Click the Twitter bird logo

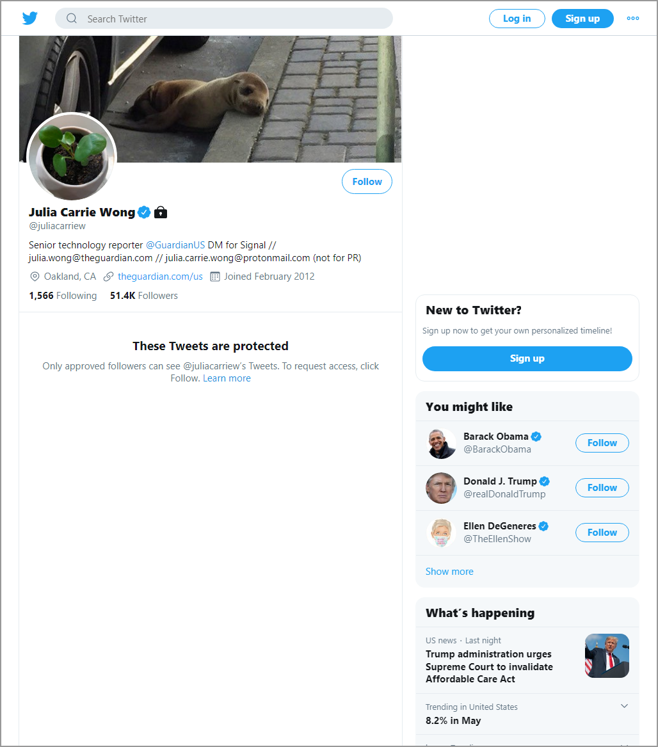pyautogui.click(x=30, y=19)
